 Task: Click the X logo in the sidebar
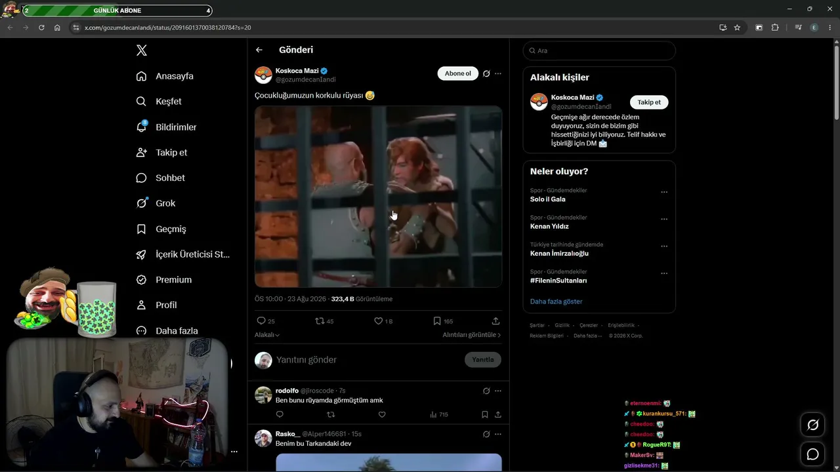click(x=141, y=50)
